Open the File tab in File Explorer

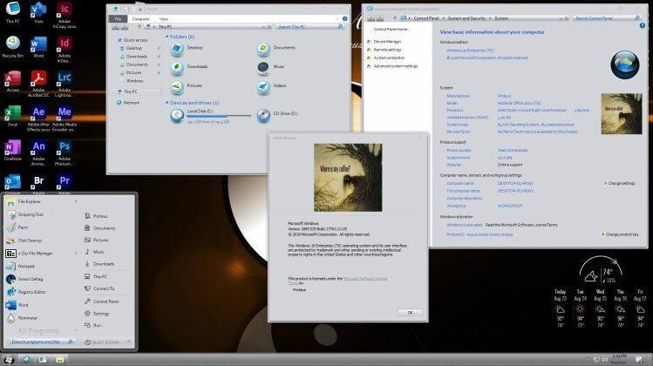118,19
